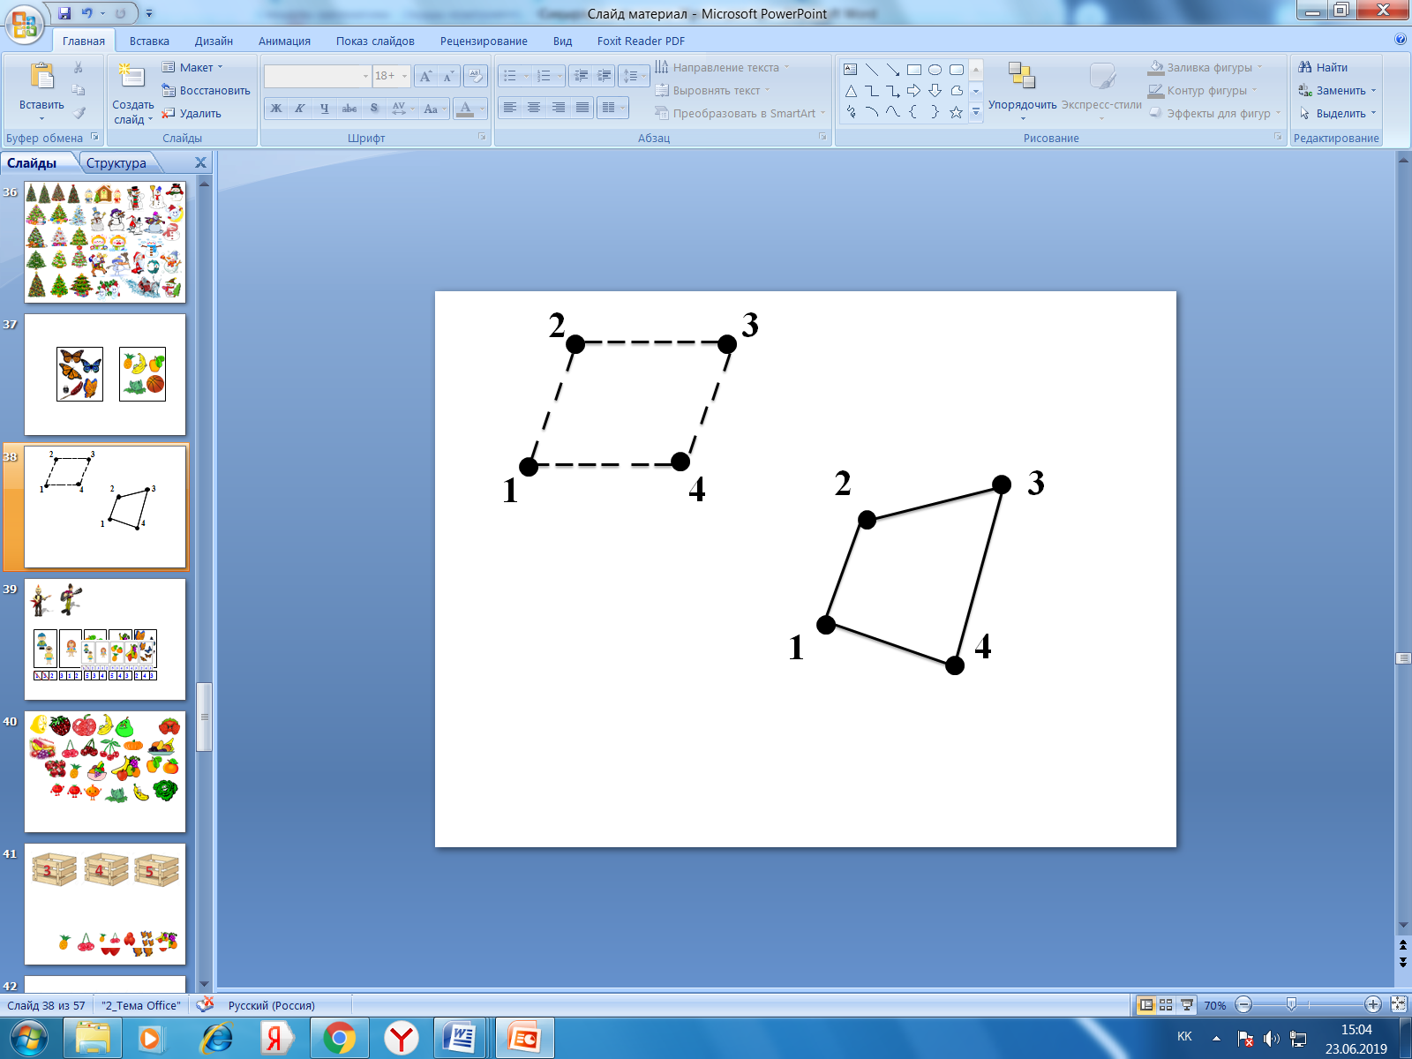This screenshot has width=1412, height=1059.
Task: Click Преобразовать в SmartArt
Action: pos(740,113)
